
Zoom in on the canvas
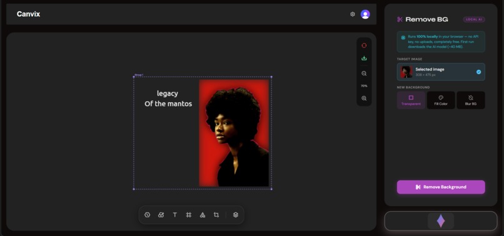click(x=364, y=98)
